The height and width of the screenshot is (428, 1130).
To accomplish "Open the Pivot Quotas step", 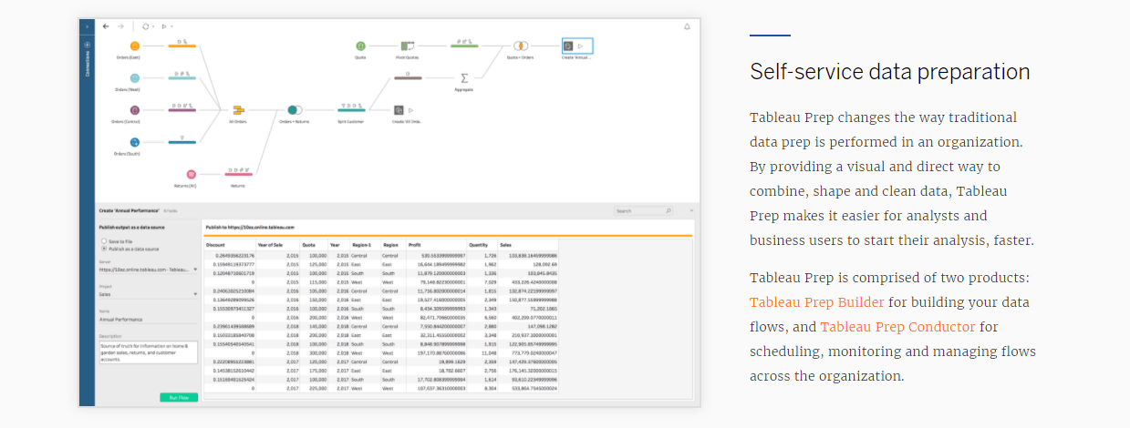I will tap(408, 46).
